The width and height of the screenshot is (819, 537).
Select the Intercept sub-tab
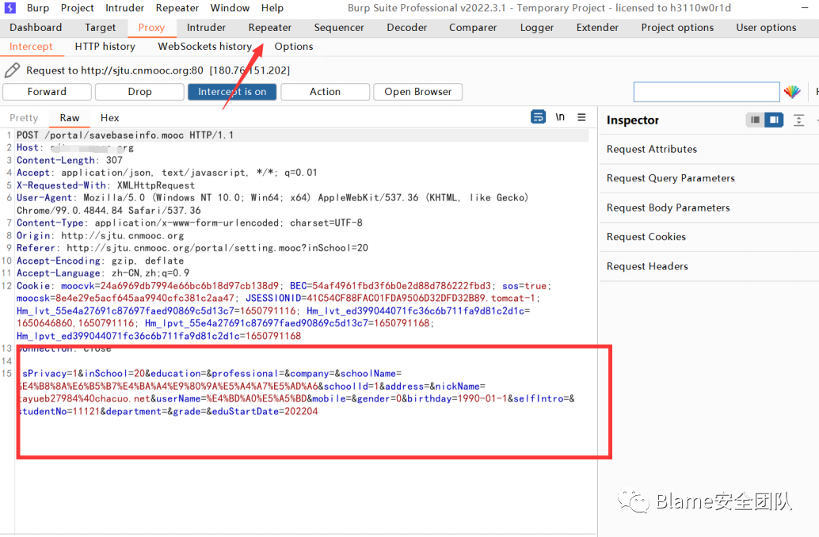pyautogui.click(x=31, y=47)
